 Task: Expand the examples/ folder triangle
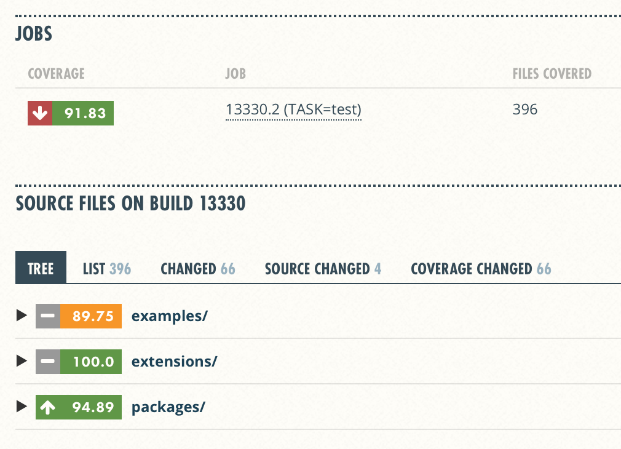coord(22,316)
